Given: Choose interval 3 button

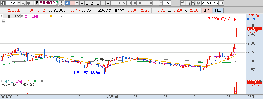Looking at the screenshot, I should pyautogui.click(x=119, y=3).
